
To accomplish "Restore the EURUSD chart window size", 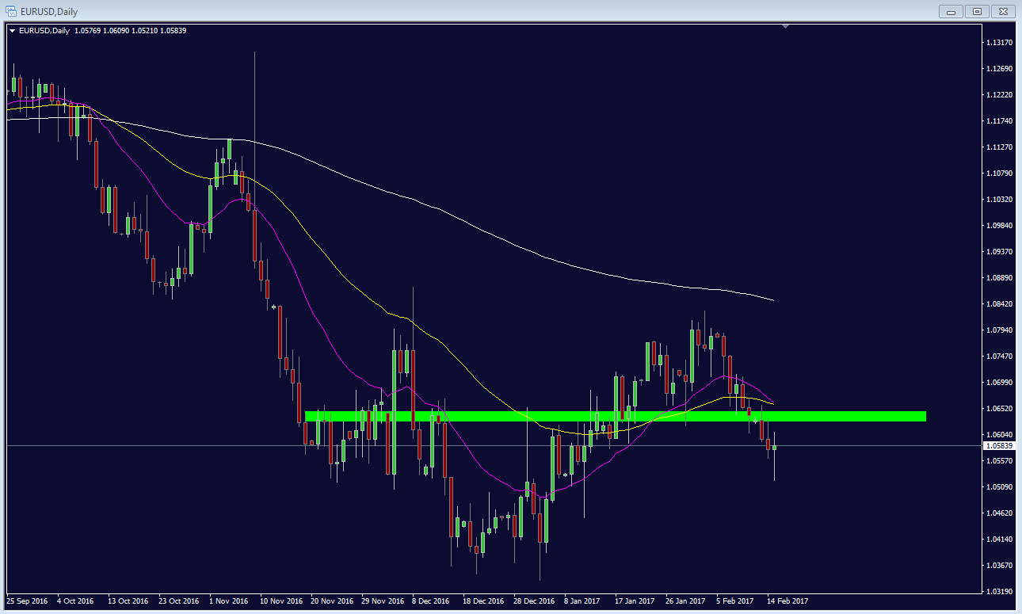I will [x=977, y=11].
